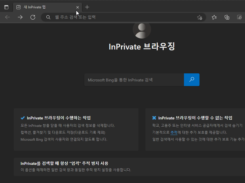
Task: Reload the page with refresh icon
Action: click(33, 17)
